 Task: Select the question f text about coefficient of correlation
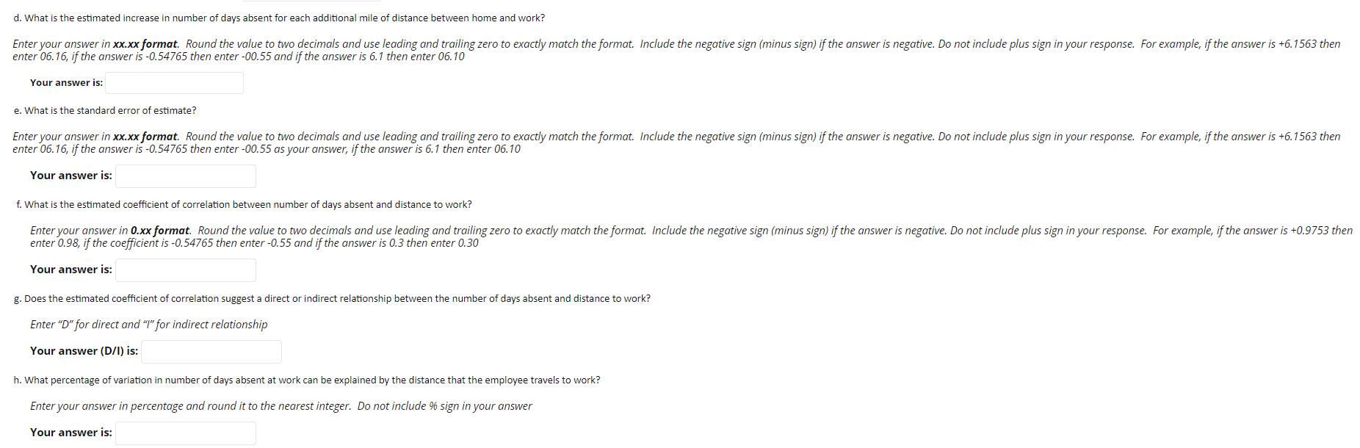coord(245,204)
